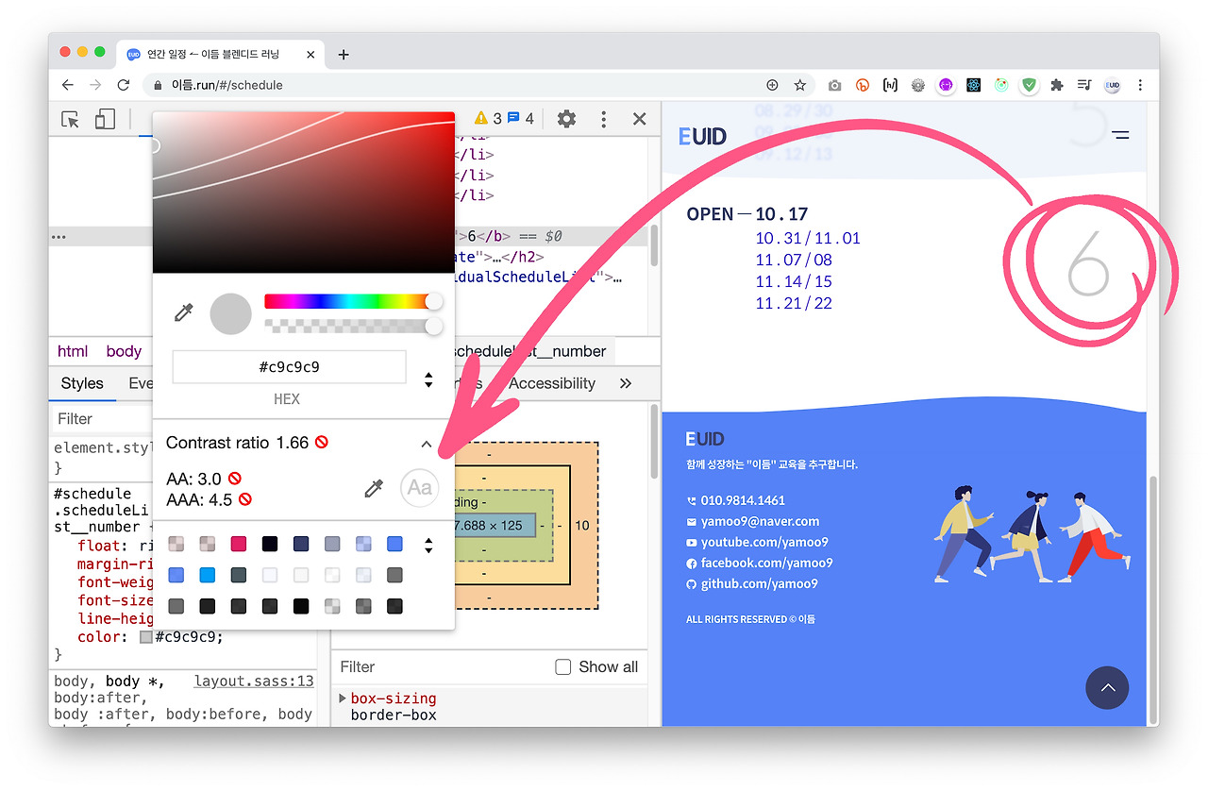Open the Chrome three-dot menu

coord(1141,85)
